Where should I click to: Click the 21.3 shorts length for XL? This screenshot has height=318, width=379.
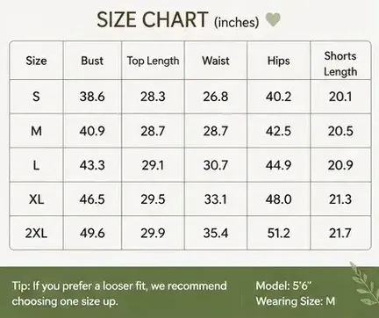tap(340, 199)
